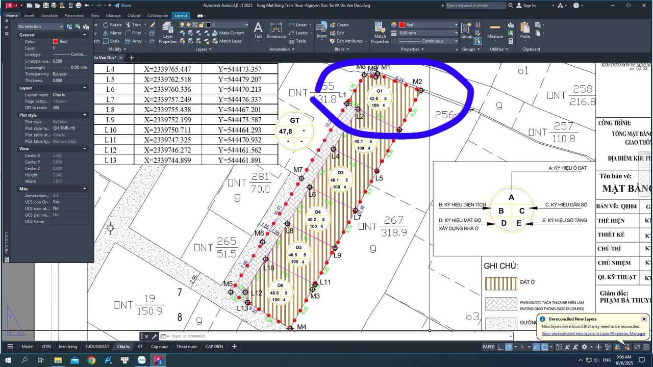Select the Rotate tool
653x367 pixels.
coord(112,24)
